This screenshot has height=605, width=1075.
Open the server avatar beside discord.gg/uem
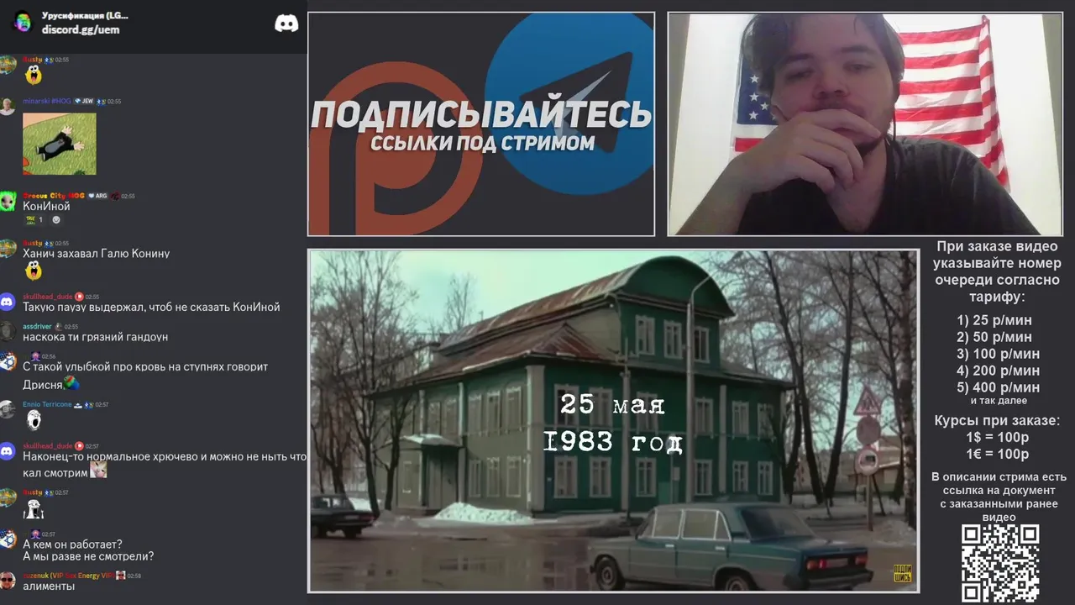[22, 22]
